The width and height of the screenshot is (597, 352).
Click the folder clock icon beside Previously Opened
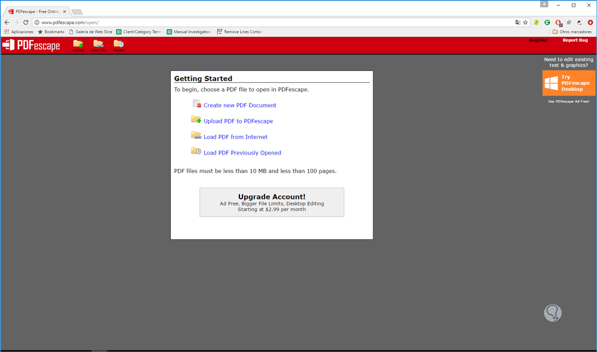pyautogui.click(x=196, y=151)
